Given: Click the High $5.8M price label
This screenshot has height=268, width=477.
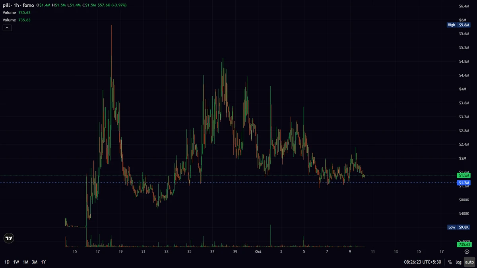Looking at the screenshot, I should point(458,25).
